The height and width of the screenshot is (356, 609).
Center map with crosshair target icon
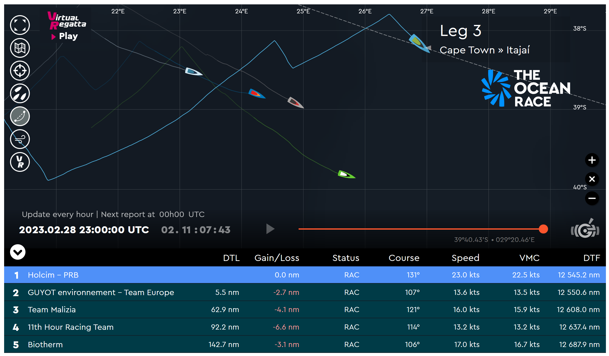click(x=20, y=71)
